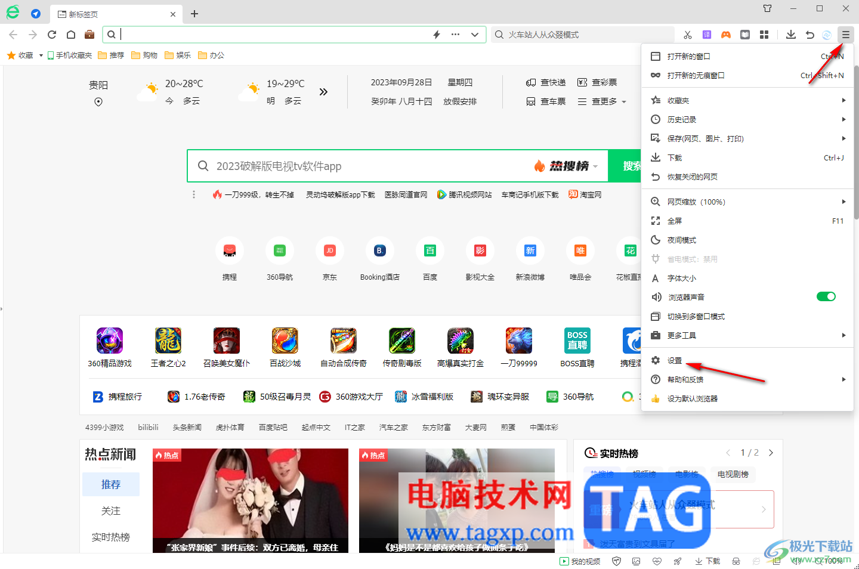Open the Booking酒店 shortcut icon

point(380,251)
